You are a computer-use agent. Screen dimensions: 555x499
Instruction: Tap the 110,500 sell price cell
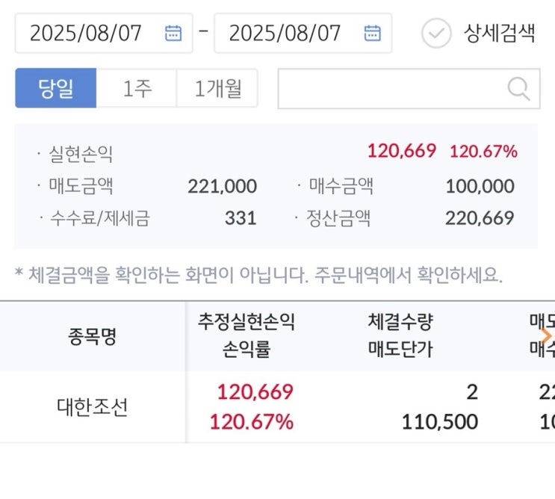click(439, 422)
